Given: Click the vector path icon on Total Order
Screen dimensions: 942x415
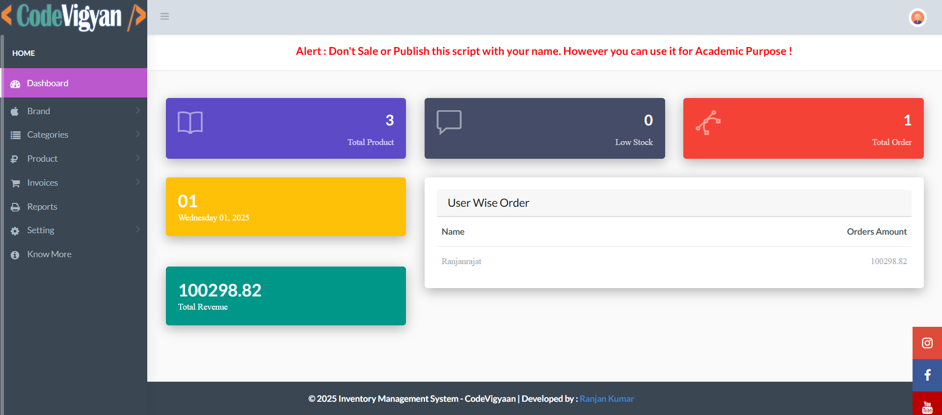Looking at the screenshot, I should 708,122.
